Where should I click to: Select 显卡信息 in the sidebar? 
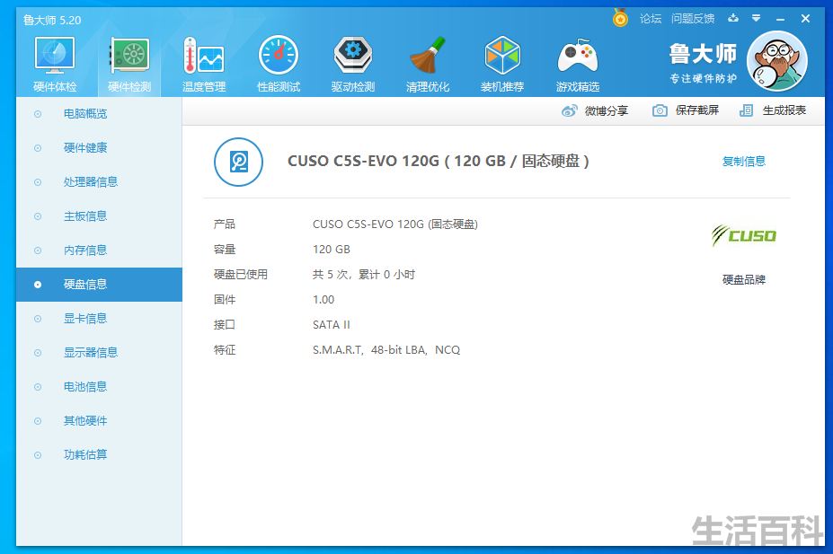click(x=99, y=319)
